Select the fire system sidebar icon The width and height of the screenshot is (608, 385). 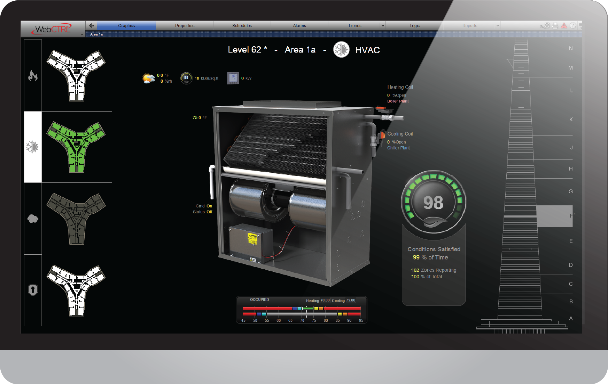coord(33,75)
